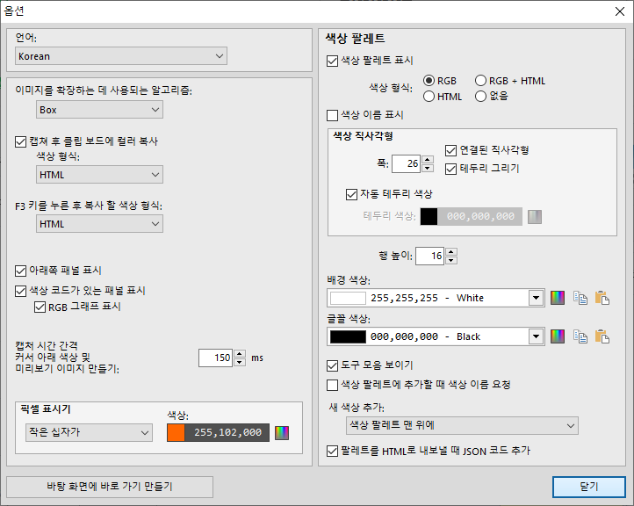Decrease 행 높이 with down arrow
The image size is (634, 506).
451,261
